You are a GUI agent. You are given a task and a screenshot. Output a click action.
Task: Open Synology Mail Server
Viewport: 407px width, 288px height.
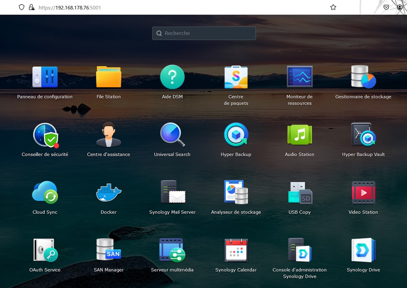(x=173, y=192)
